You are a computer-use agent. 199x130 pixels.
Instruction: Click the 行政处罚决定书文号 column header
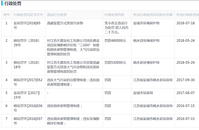pos(28,15)
